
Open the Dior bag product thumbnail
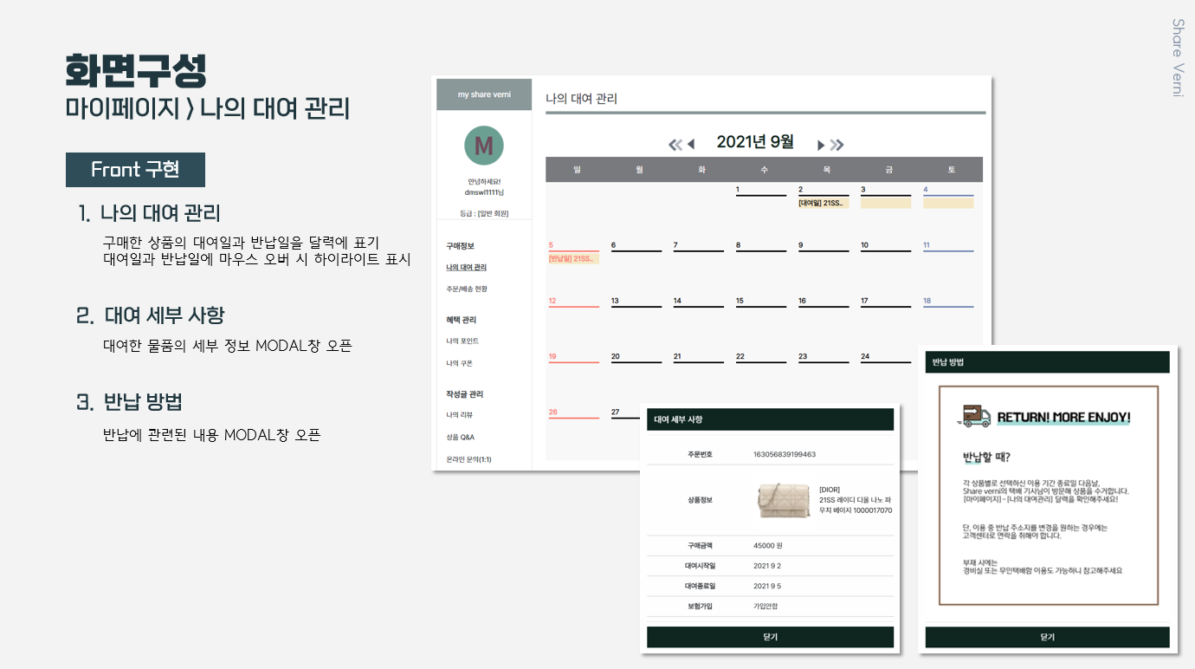[x=784, y=501]
